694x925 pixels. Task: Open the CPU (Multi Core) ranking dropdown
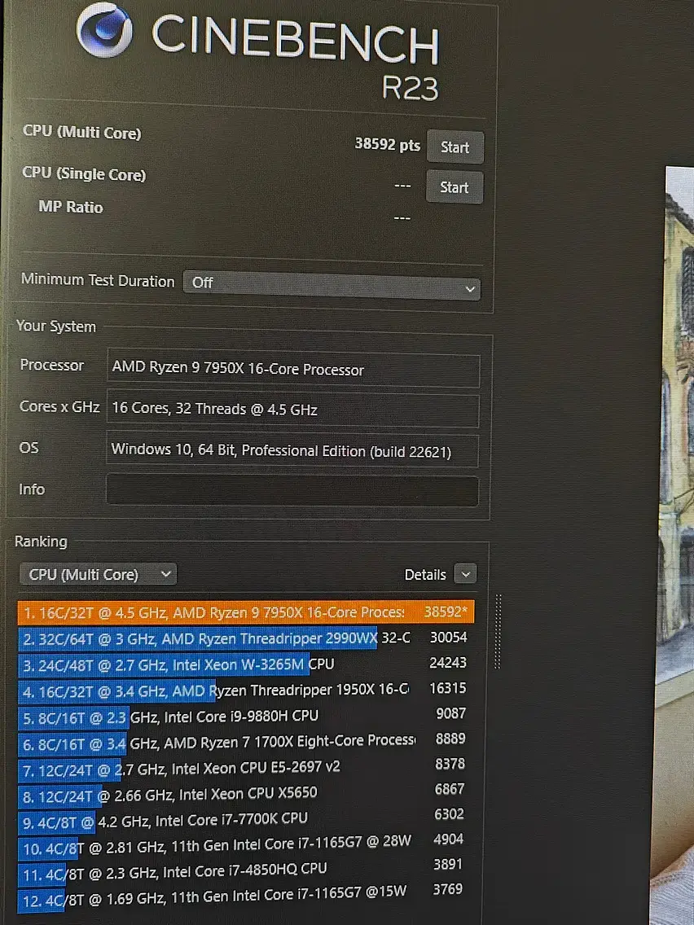click(98, 574)
